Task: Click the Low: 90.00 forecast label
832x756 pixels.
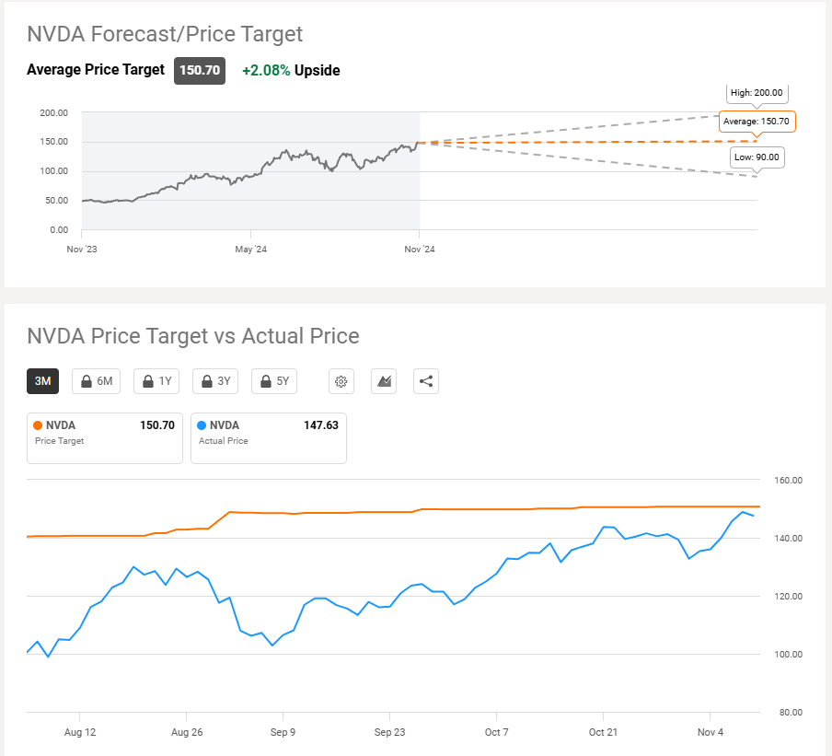Action: pyautogui.click(x=757, y=157)
